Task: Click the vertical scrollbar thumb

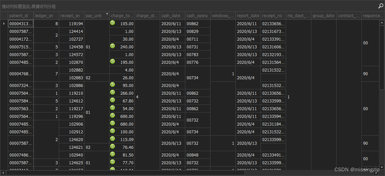Action: 382,57
